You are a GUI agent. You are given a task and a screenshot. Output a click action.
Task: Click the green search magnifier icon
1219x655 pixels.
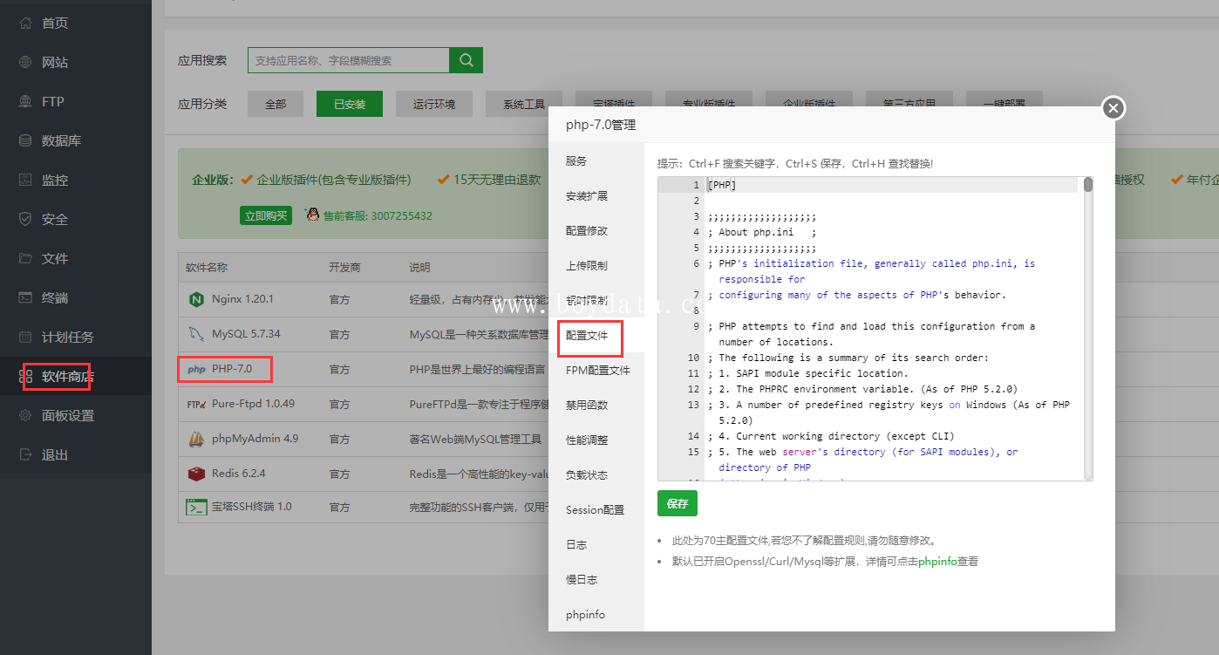click(466, 60)
